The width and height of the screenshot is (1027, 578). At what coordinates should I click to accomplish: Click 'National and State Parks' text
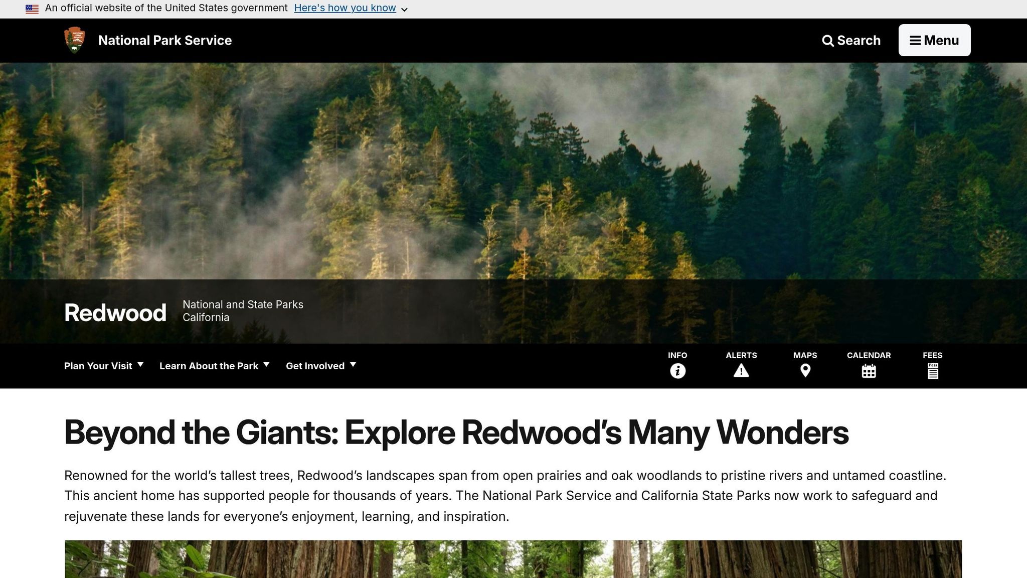[x=243, y=305]
